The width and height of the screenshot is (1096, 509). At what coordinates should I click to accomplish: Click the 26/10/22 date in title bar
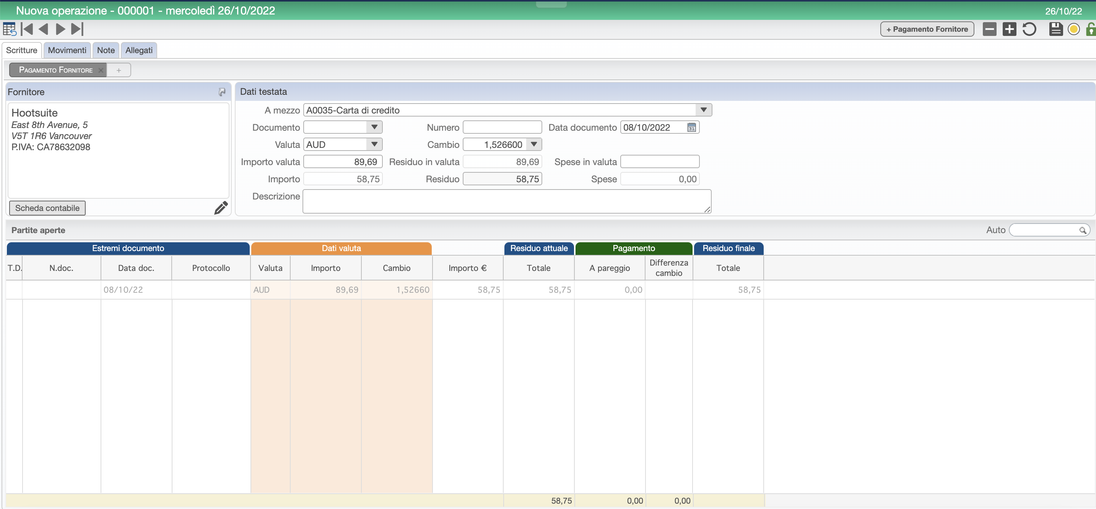pos(1063,11)
